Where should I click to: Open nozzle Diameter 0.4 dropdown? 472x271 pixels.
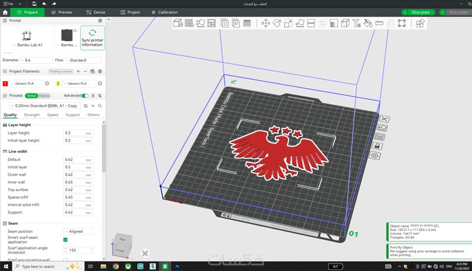pyautogui.click(x=37, y=60)
